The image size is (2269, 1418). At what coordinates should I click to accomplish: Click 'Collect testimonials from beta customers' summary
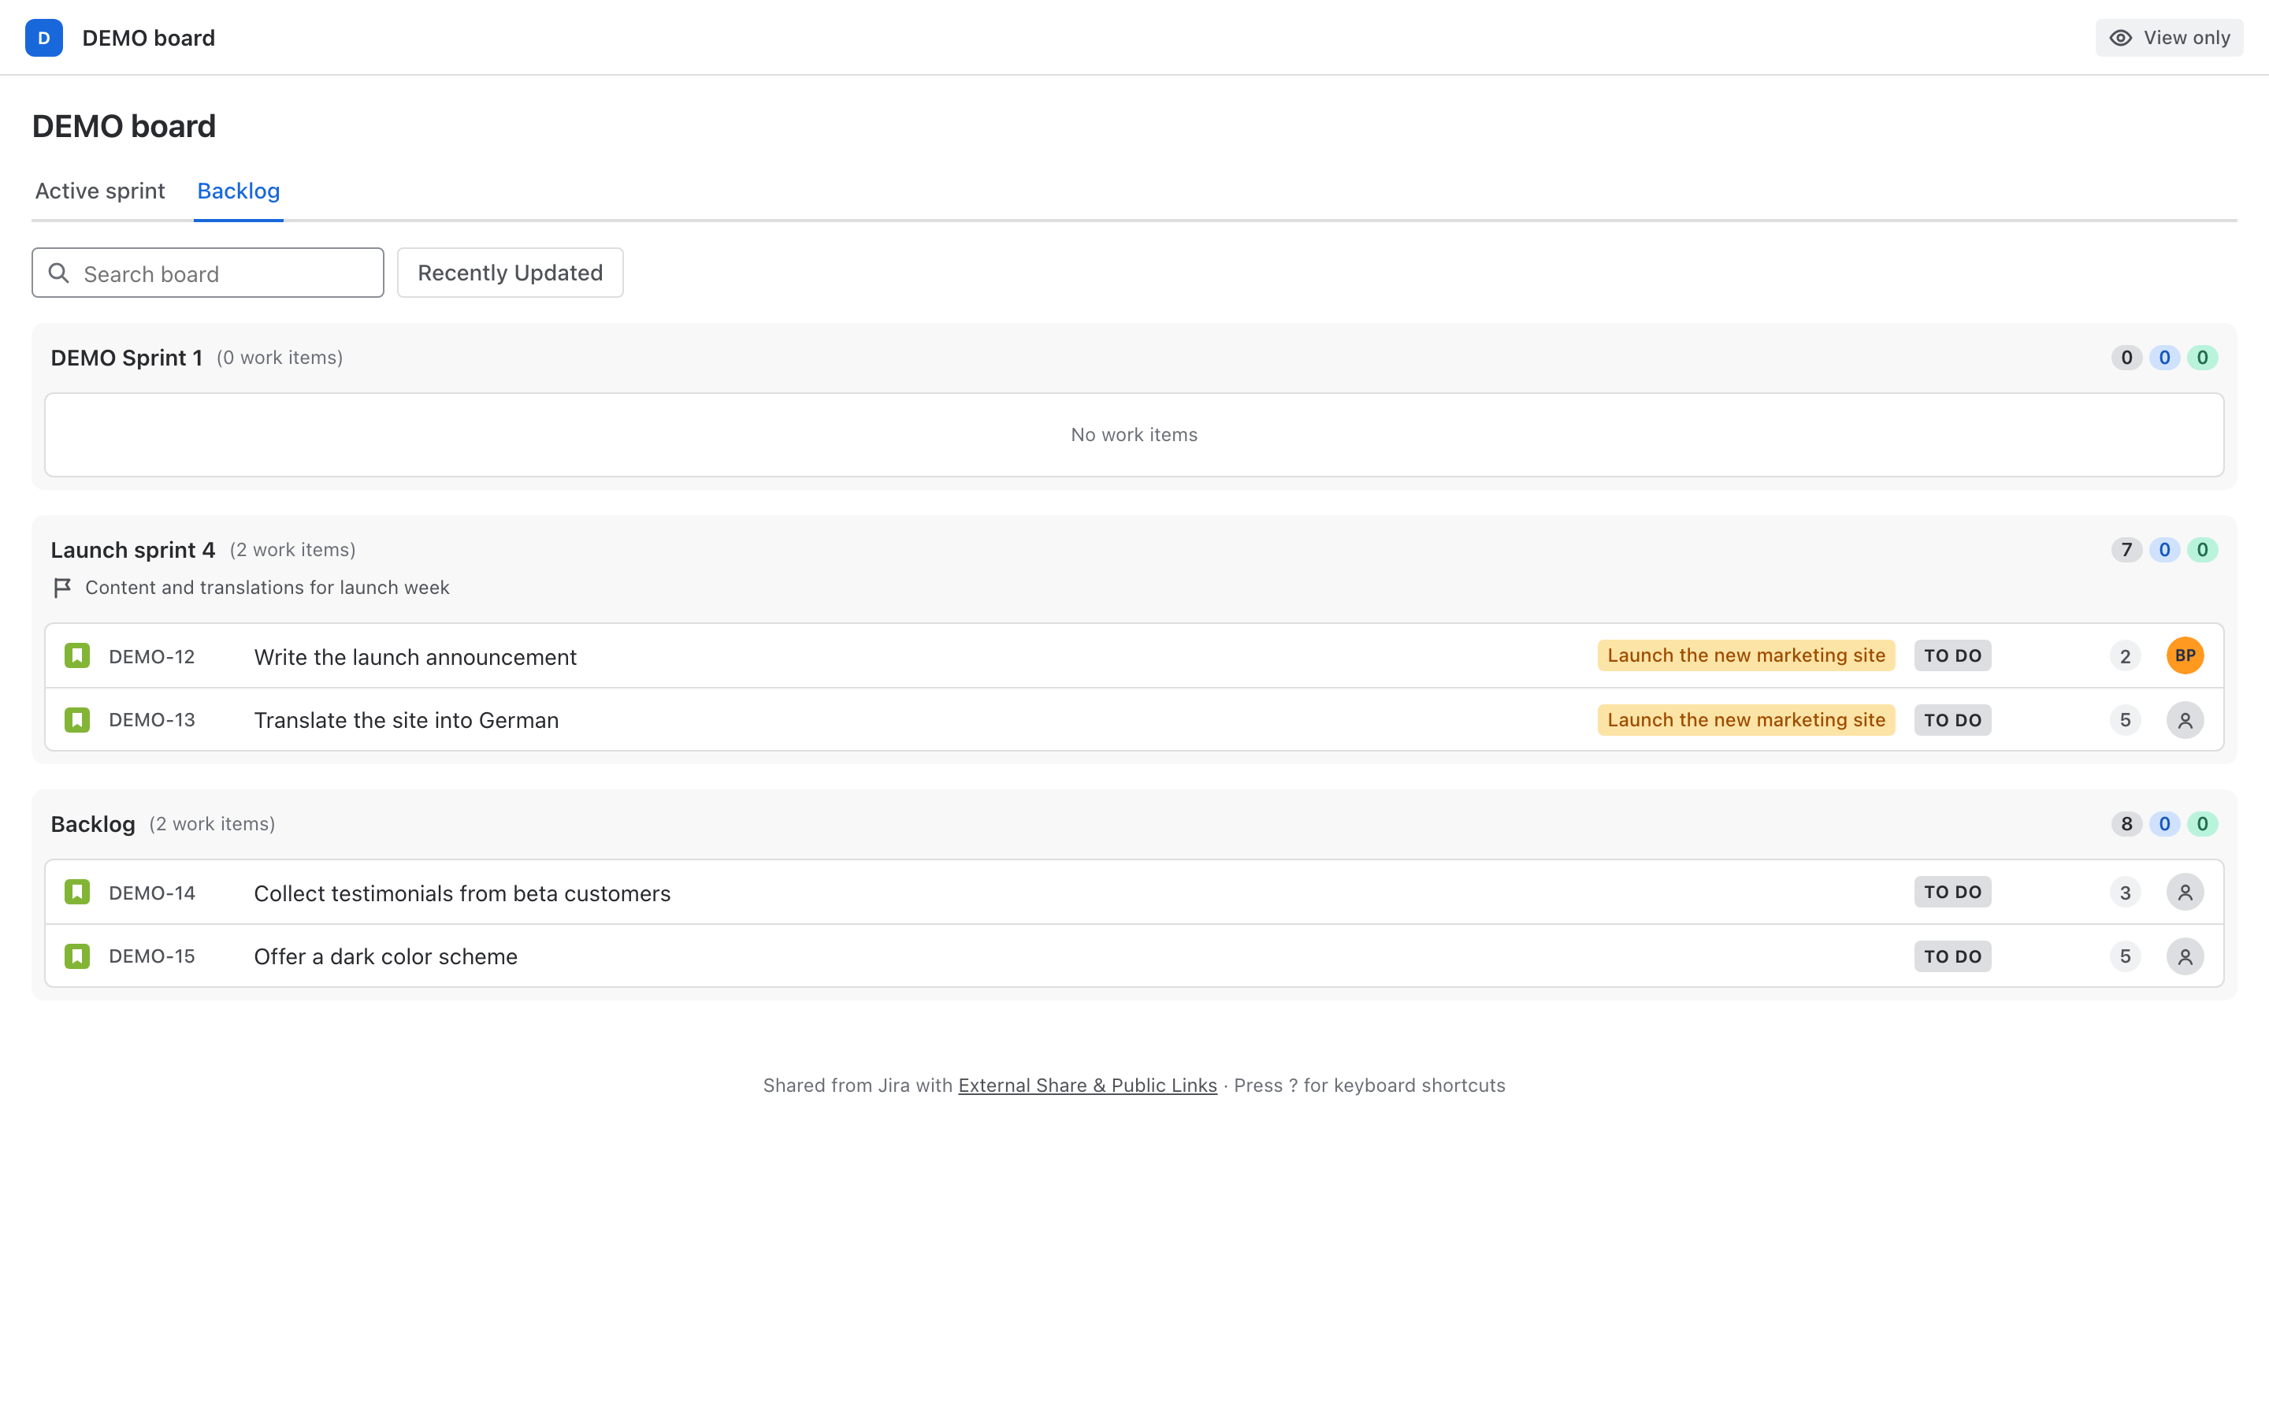pyautogui.click(x=462, y=893)
